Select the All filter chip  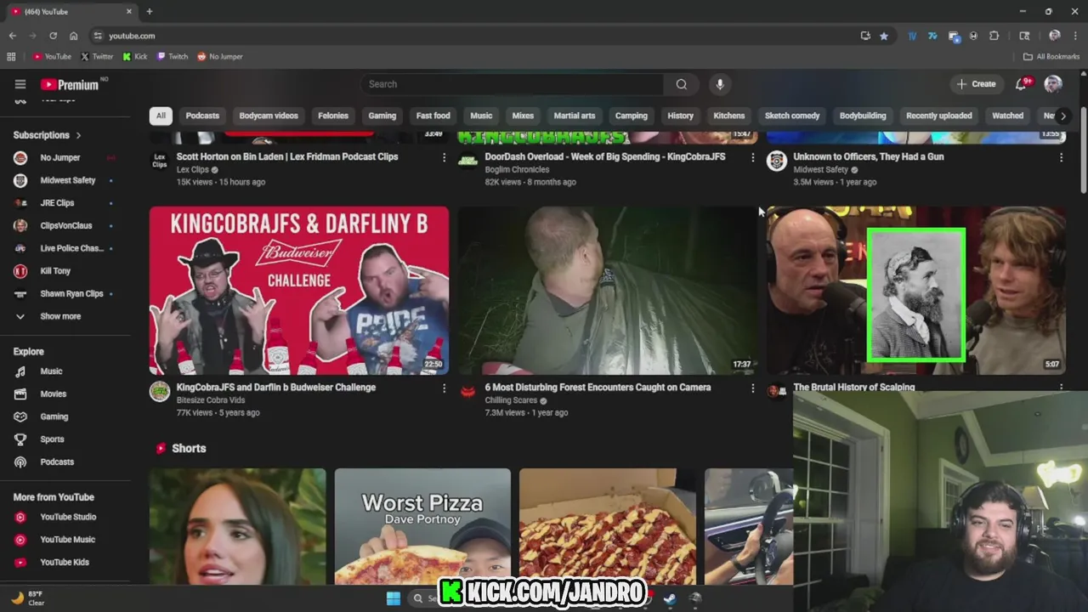coord(161,116)
